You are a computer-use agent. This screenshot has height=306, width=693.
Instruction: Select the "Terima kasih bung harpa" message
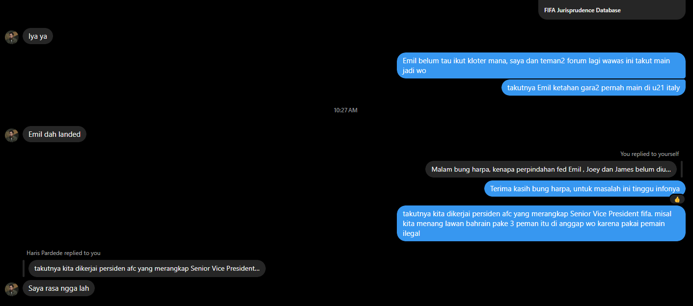click(585, 189)
